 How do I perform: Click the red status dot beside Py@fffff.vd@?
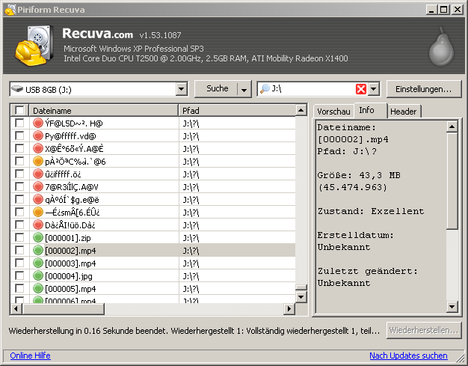pyautogui.click(x=38, y=136)
